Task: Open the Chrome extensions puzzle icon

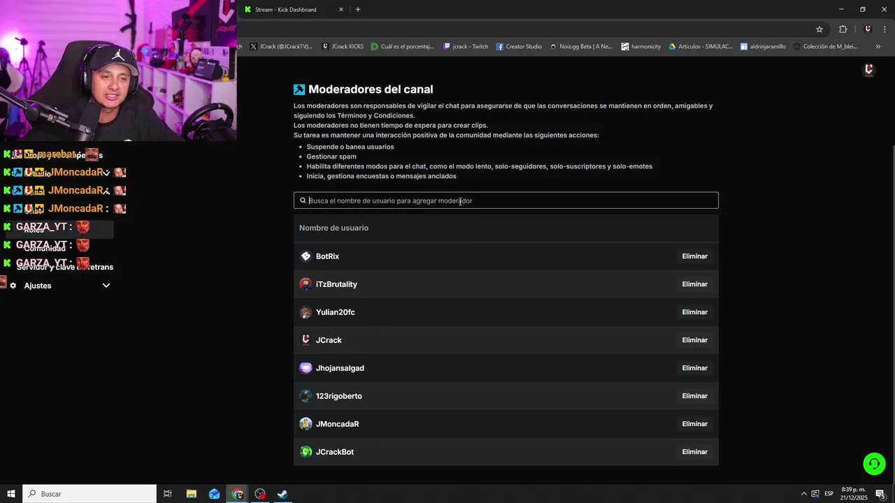Action: coord(843,29)
